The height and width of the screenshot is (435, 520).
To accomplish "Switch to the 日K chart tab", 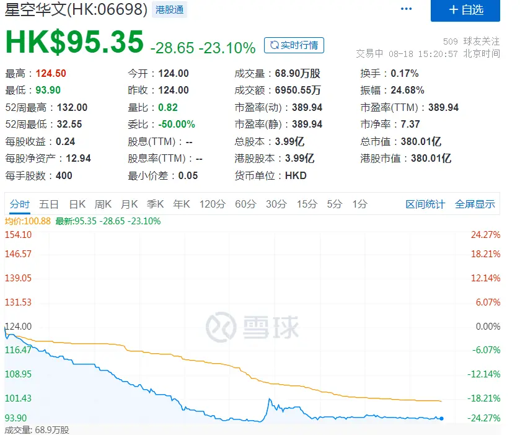I will 77,204.
